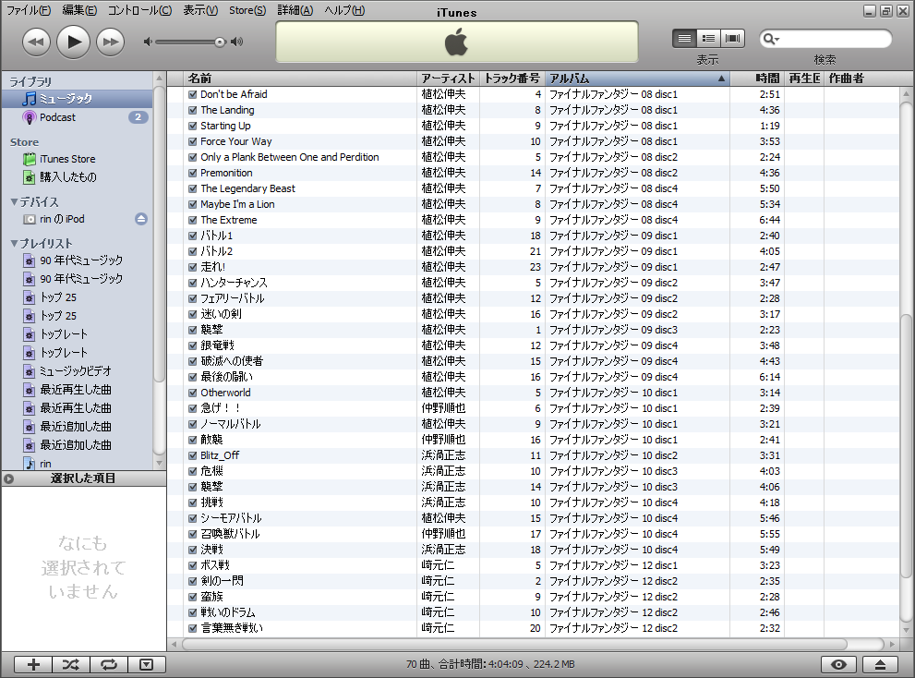Uncheck Otherworld track checkbox
This screenshot has height=678, width=915.
193,393
